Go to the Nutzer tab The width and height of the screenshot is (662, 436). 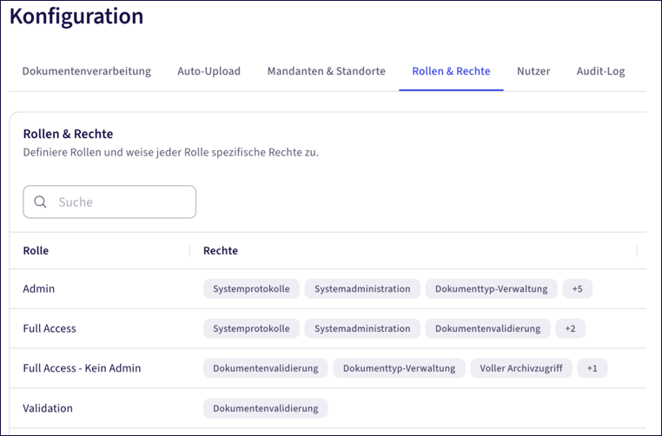(x=533, y=71)
